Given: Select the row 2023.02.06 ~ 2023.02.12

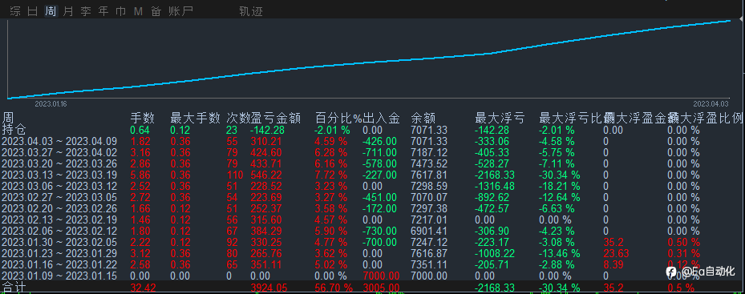Looking at the screenshot, I should (x=372, y=231).
